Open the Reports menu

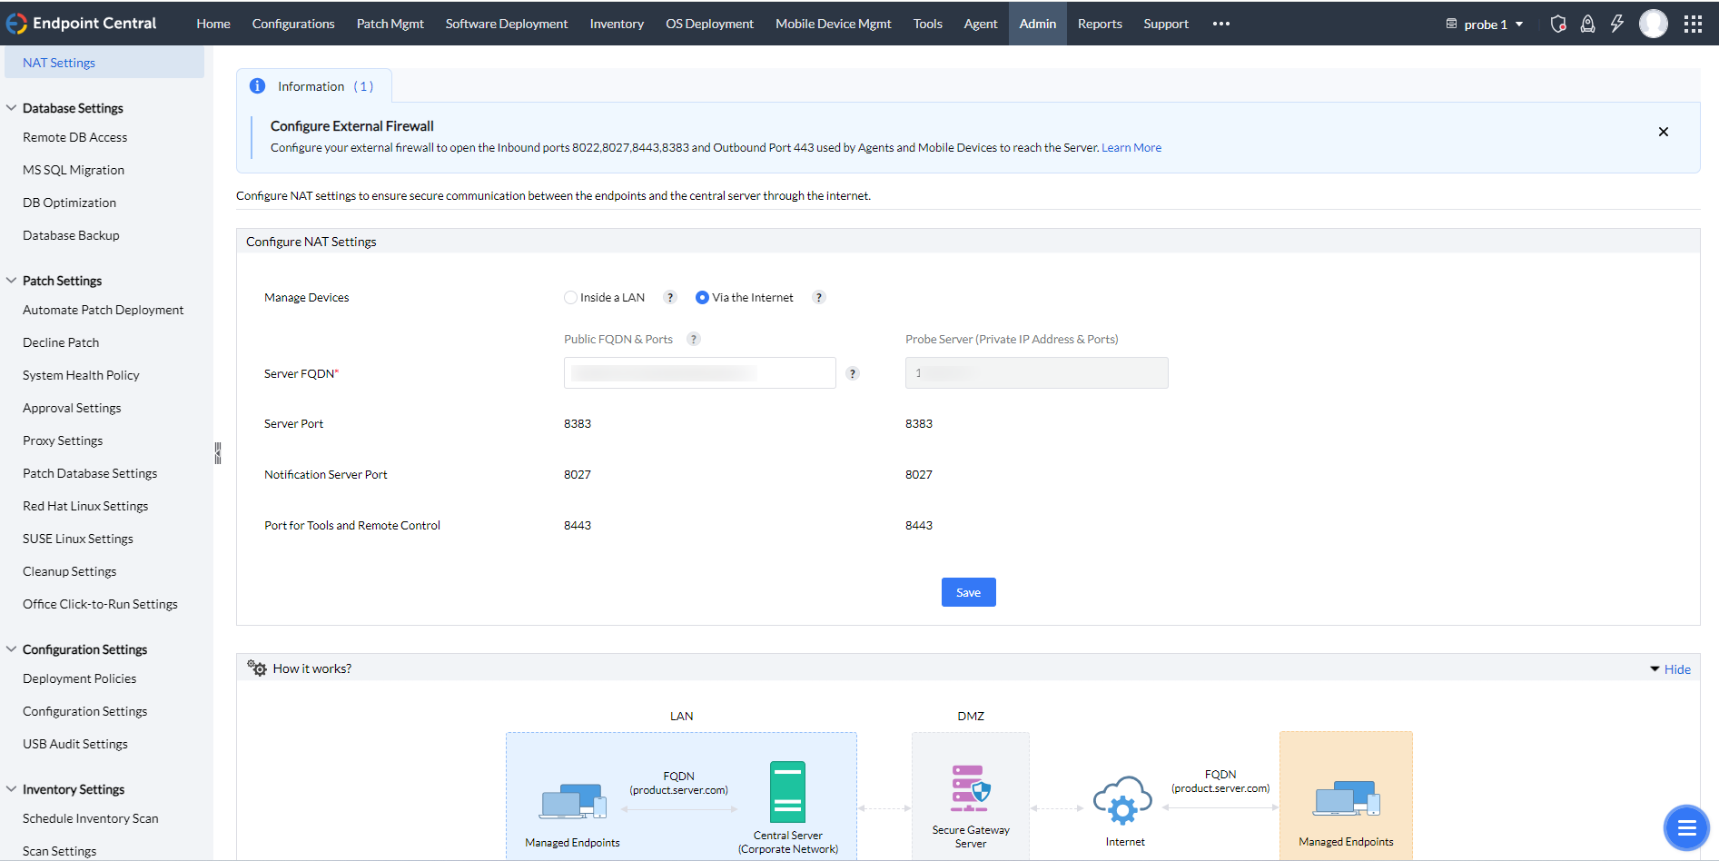point(1100,24)
